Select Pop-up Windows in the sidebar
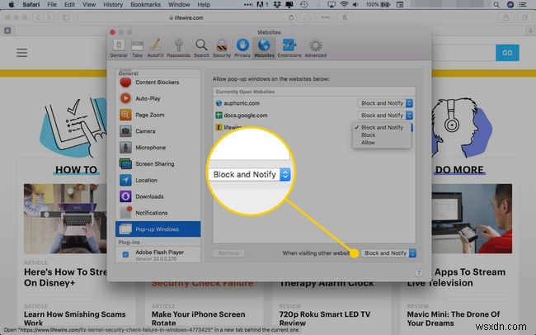Screen dimensions: 536x335 (x=158, y=229)
